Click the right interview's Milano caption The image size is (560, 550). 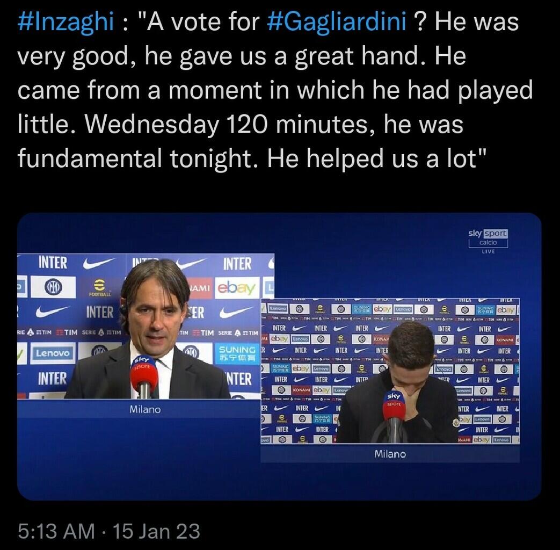(x=390, y=454)
